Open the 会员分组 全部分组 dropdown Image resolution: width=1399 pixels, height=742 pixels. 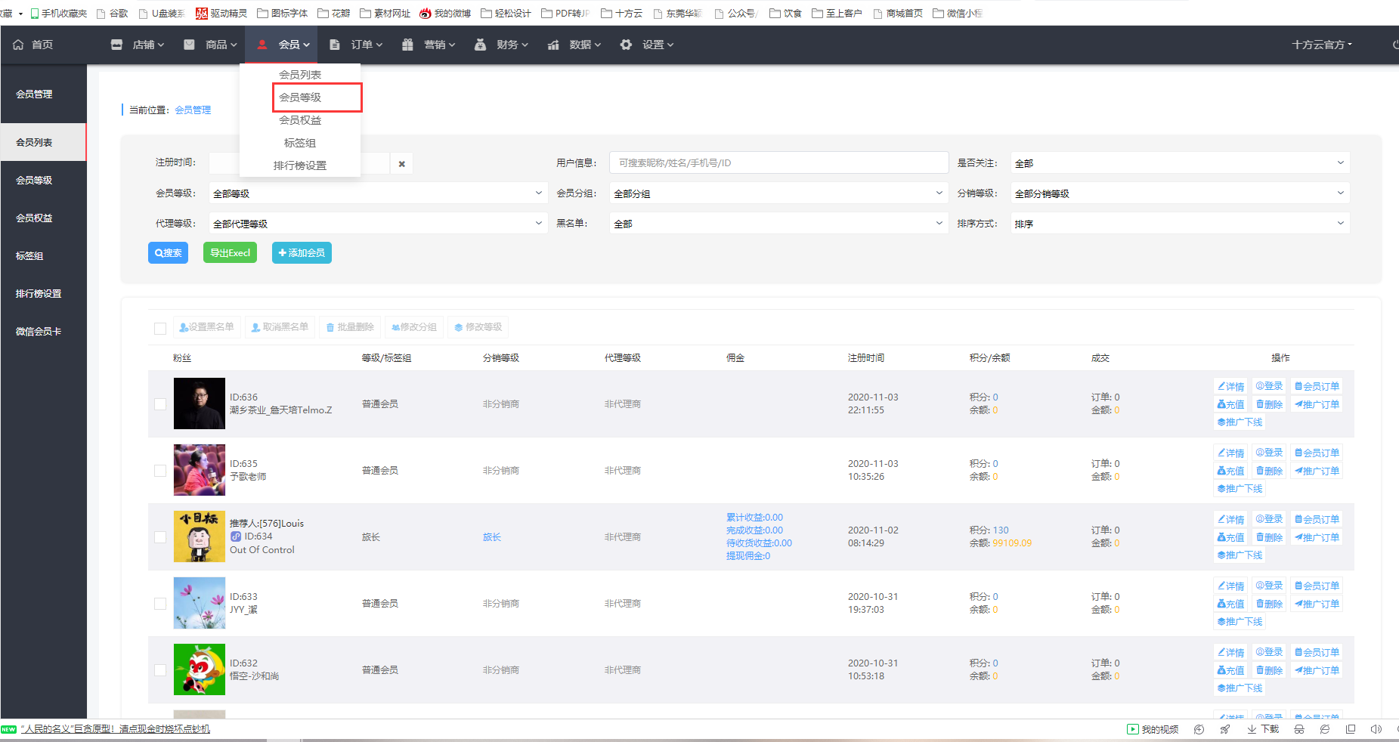click(778, 193)
